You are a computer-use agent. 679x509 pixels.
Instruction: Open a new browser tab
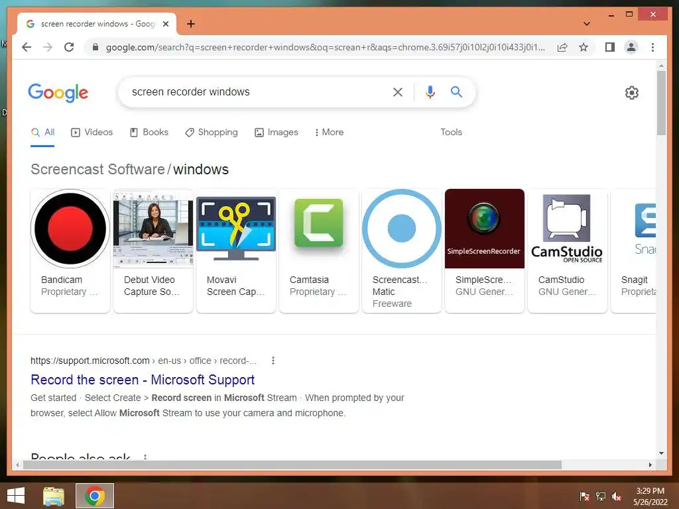click(x=190, y=24)
